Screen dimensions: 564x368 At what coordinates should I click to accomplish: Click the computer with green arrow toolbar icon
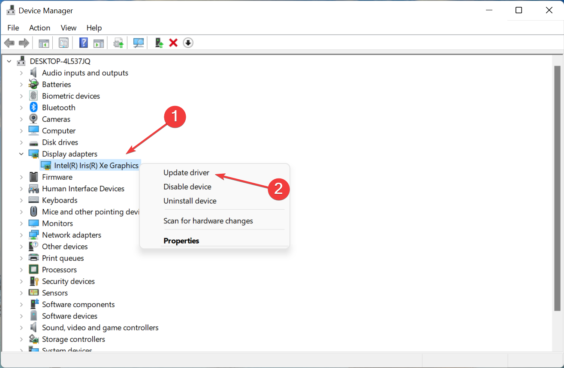(159, 43)
